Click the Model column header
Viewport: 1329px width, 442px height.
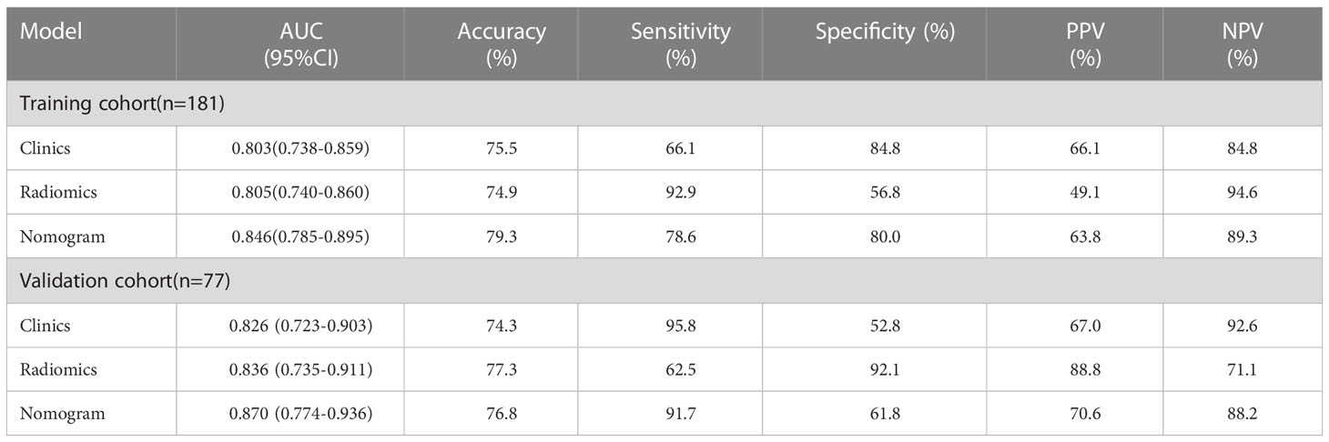coord(52,32)
